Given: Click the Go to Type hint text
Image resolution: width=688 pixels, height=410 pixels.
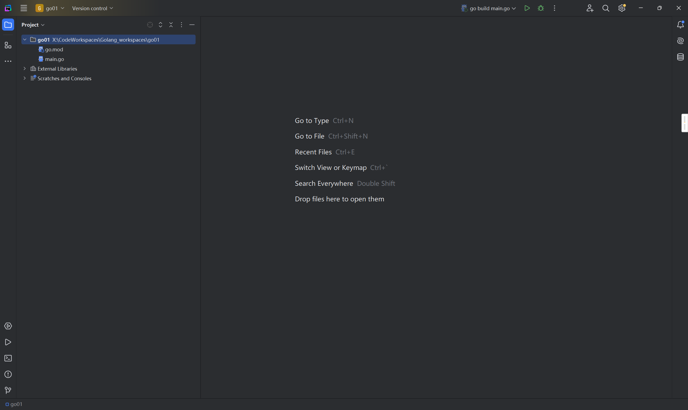Looking at the screenshot, I should [x=312, y=121].
